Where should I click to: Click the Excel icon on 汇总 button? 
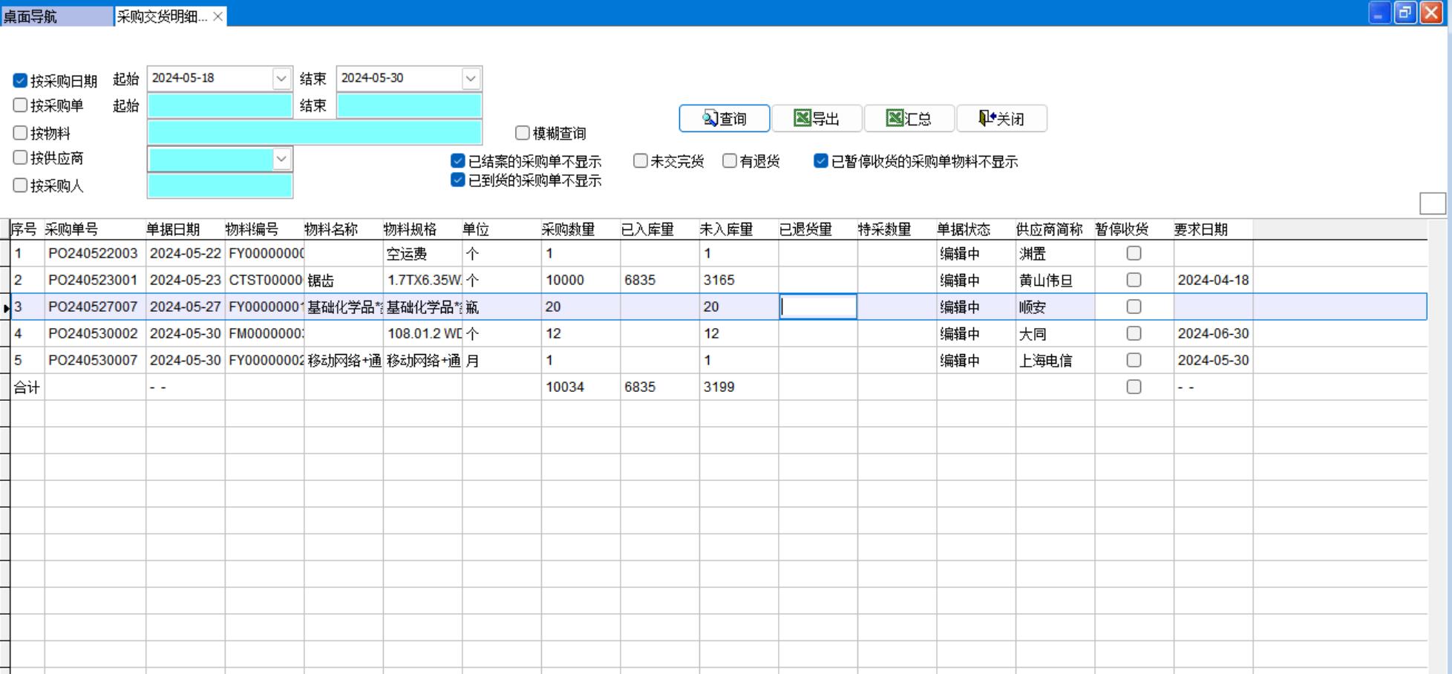coord(895,119)
